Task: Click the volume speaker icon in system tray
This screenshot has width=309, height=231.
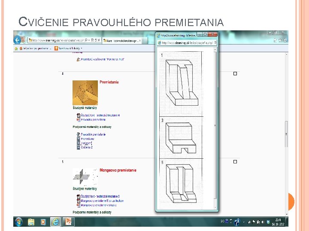Action: click(263, 222)
